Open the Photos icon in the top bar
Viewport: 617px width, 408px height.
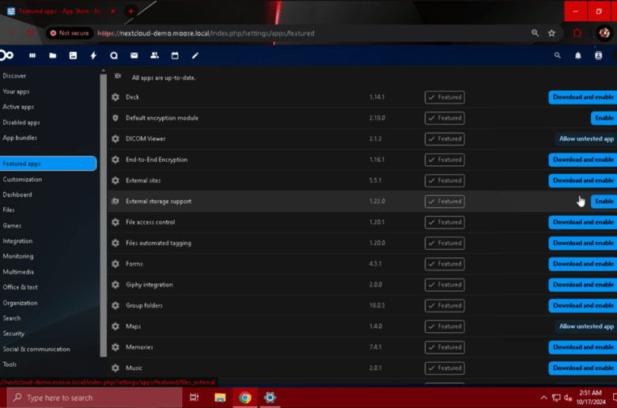[x=74, y=55]
